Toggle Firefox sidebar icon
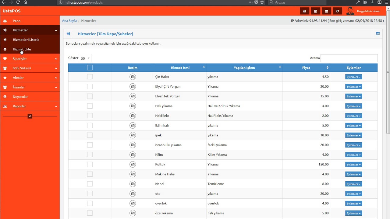 pos(379,2)
